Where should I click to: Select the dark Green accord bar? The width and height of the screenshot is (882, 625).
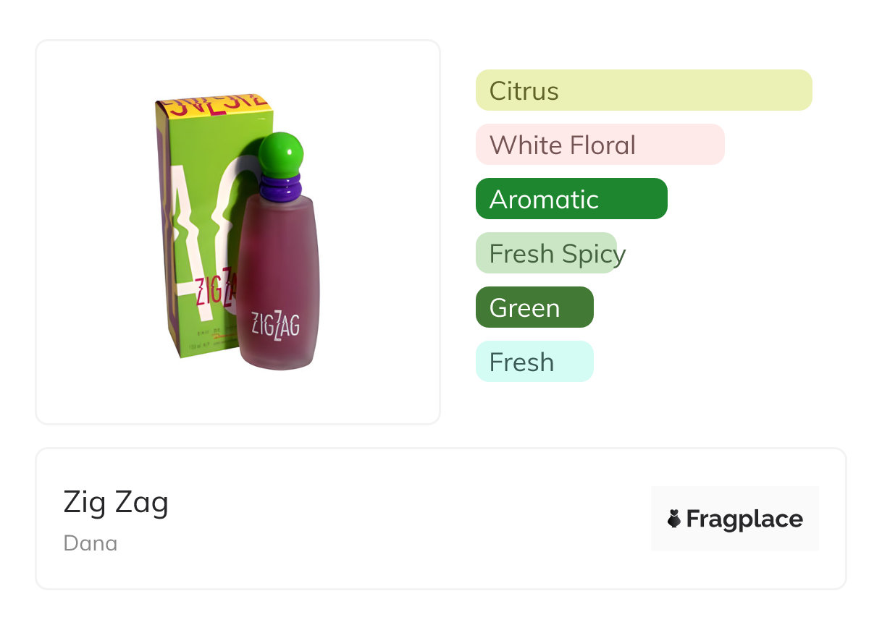[534, 307]
